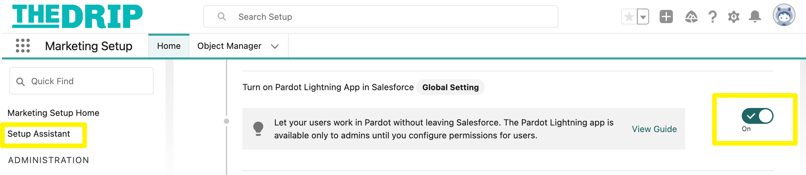Open the Trailhead guidance icon

(691, 17)
